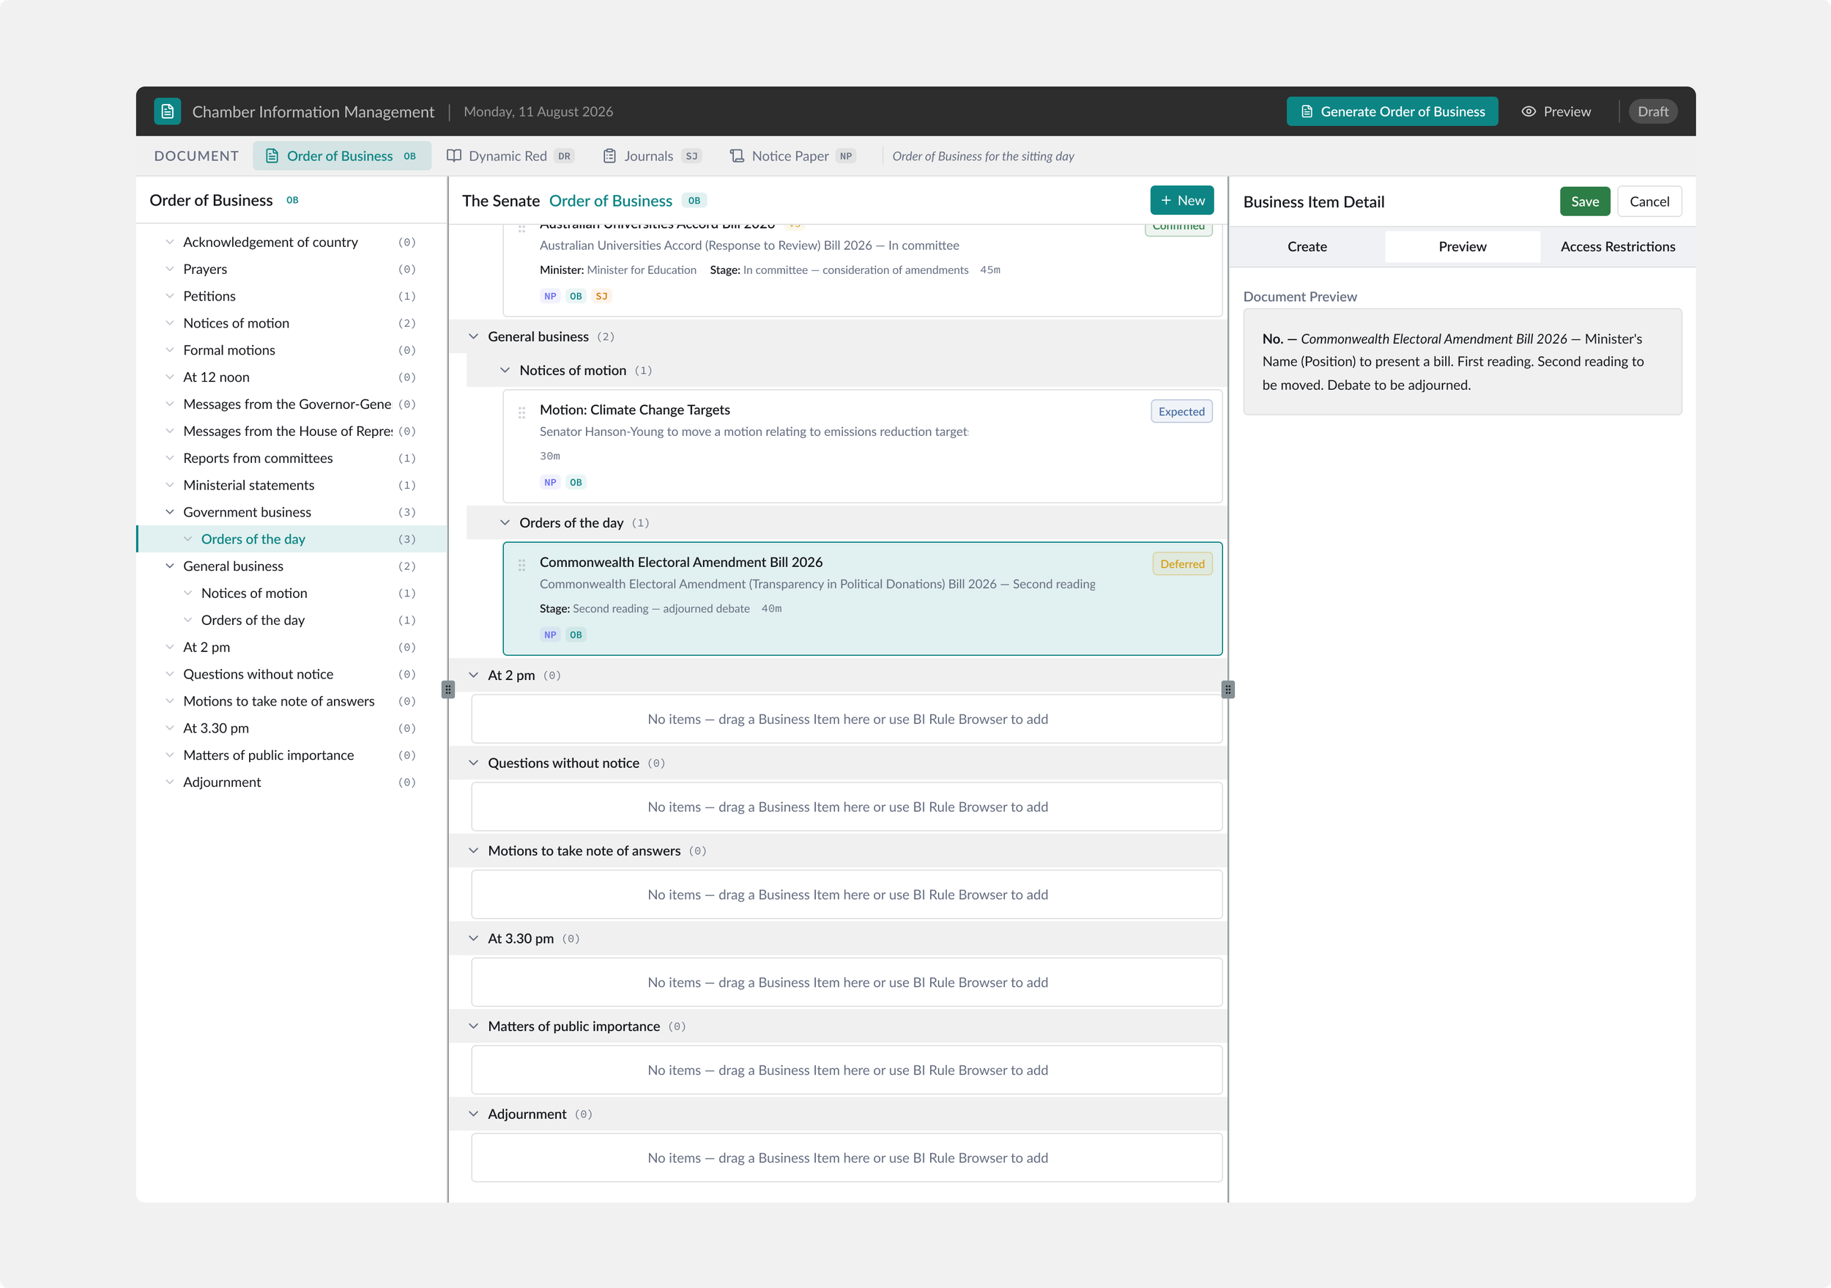Toggle chevron of highlighted Orders of the day row
The width and height of the screenshot is (1831, 1288).
188,539
